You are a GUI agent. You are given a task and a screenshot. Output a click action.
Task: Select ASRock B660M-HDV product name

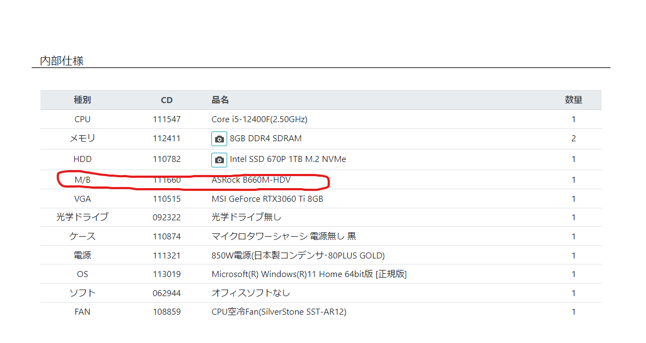251,180
